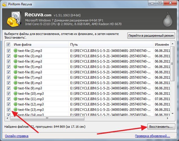Uncheck the test-file (5).mp3 checkbox
The width and height of the screenshot is (179, 141).
(x=8, y=67)
